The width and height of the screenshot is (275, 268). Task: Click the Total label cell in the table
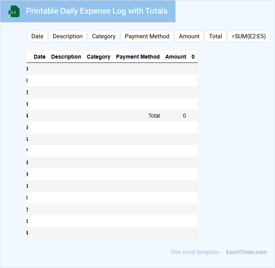pyautogui.click(x=154, y=116)
